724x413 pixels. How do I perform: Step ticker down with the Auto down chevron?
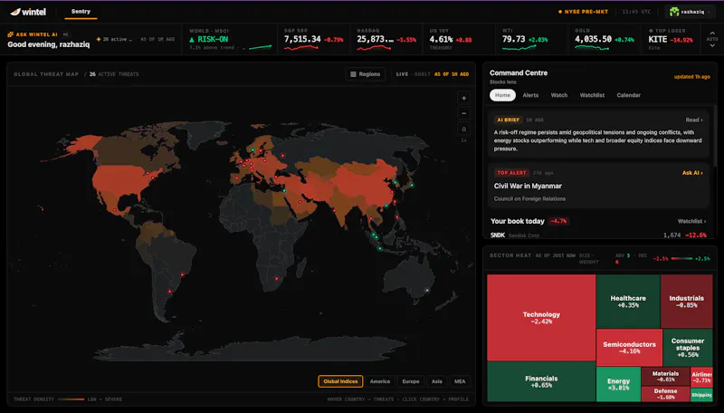point(712,45)
